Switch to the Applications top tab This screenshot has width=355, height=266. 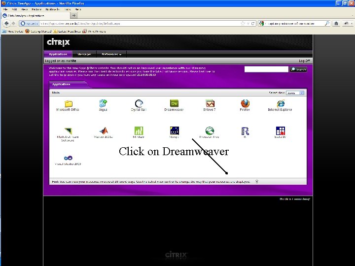tap(58, 54)
